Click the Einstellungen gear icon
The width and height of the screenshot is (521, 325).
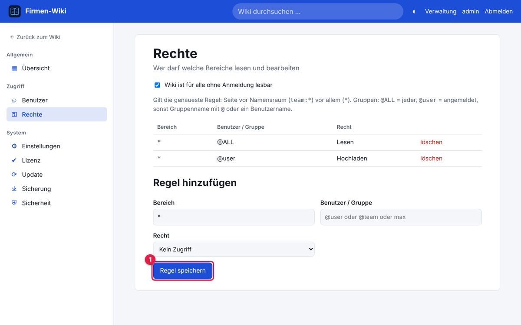coord(14,146)
